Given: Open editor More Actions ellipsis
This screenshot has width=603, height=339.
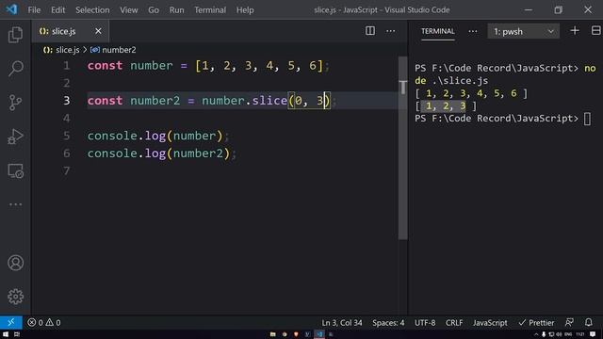Looking at the screenshot, I should [x=391, y=31].
